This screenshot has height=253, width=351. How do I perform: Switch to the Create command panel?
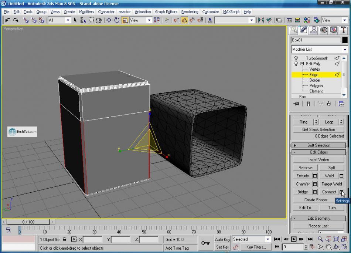click(294, 30)
